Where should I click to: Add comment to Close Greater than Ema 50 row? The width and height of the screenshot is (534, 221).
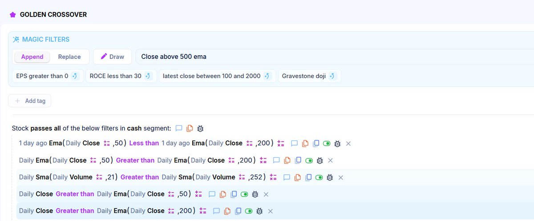point(212,194)
